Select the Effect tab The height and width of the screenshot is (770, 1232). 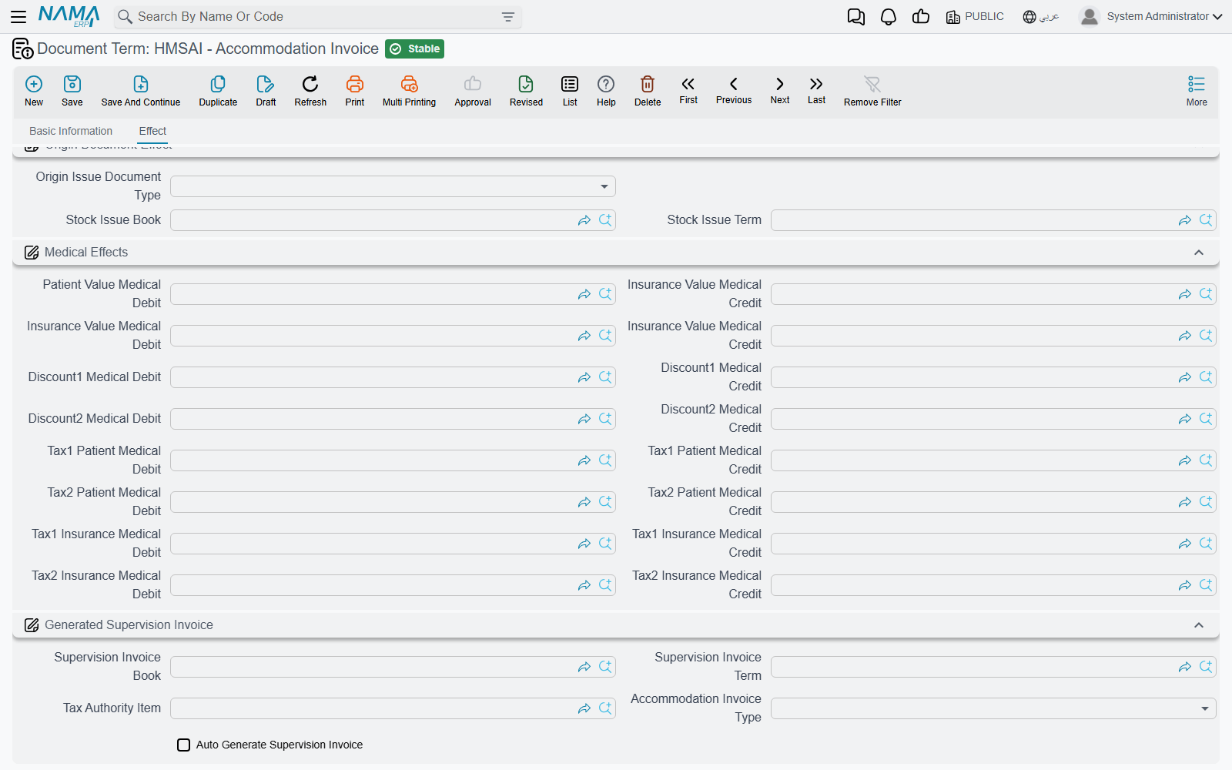[152, 131]
